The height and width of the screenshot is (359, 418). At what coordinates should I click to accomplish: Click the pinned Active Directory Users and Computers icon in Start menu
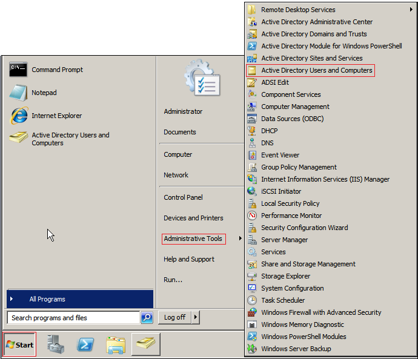coord(18,137)
